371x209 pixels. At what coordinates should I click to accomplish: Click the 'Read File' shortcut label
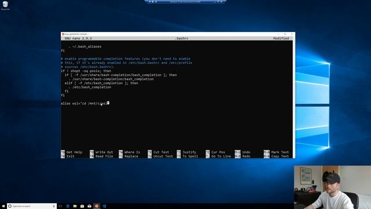click(104, 156)
